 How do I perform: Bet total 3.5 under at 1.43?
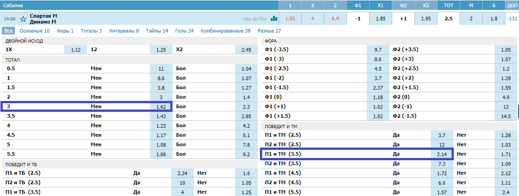point(161,116)
